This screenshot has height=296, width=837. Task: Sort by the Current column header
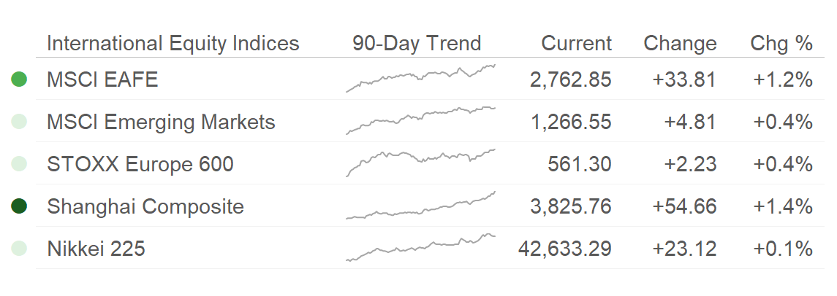coord(577,43)
